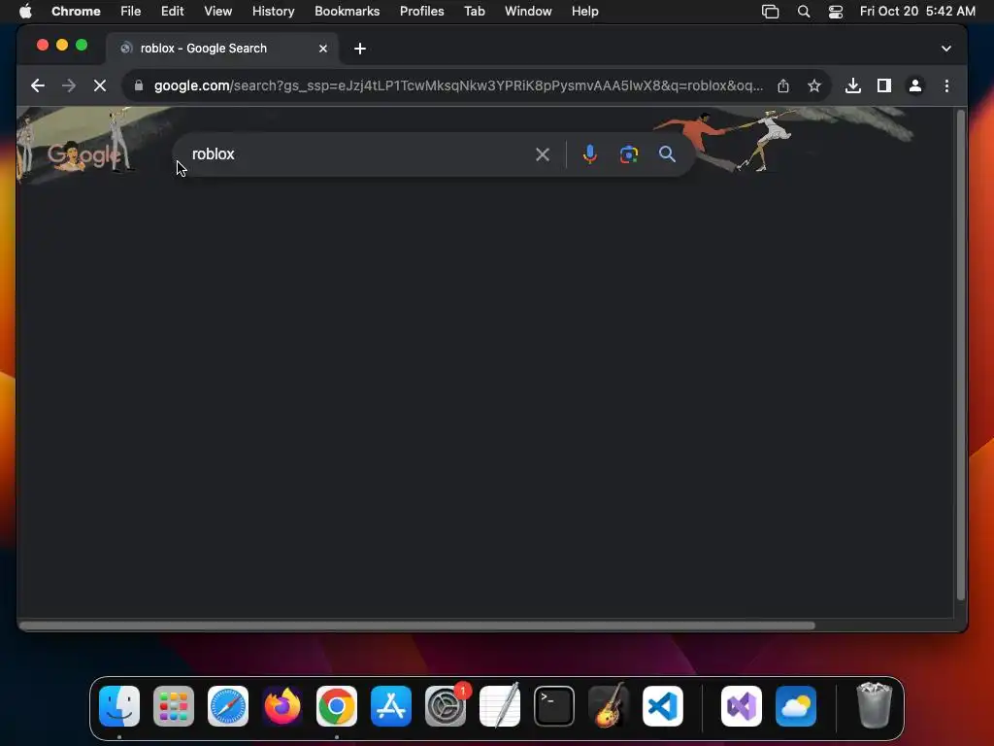Open Finder from the Dock
The height and width of the screenshot is (746, 994).
(x=119, y=706)
